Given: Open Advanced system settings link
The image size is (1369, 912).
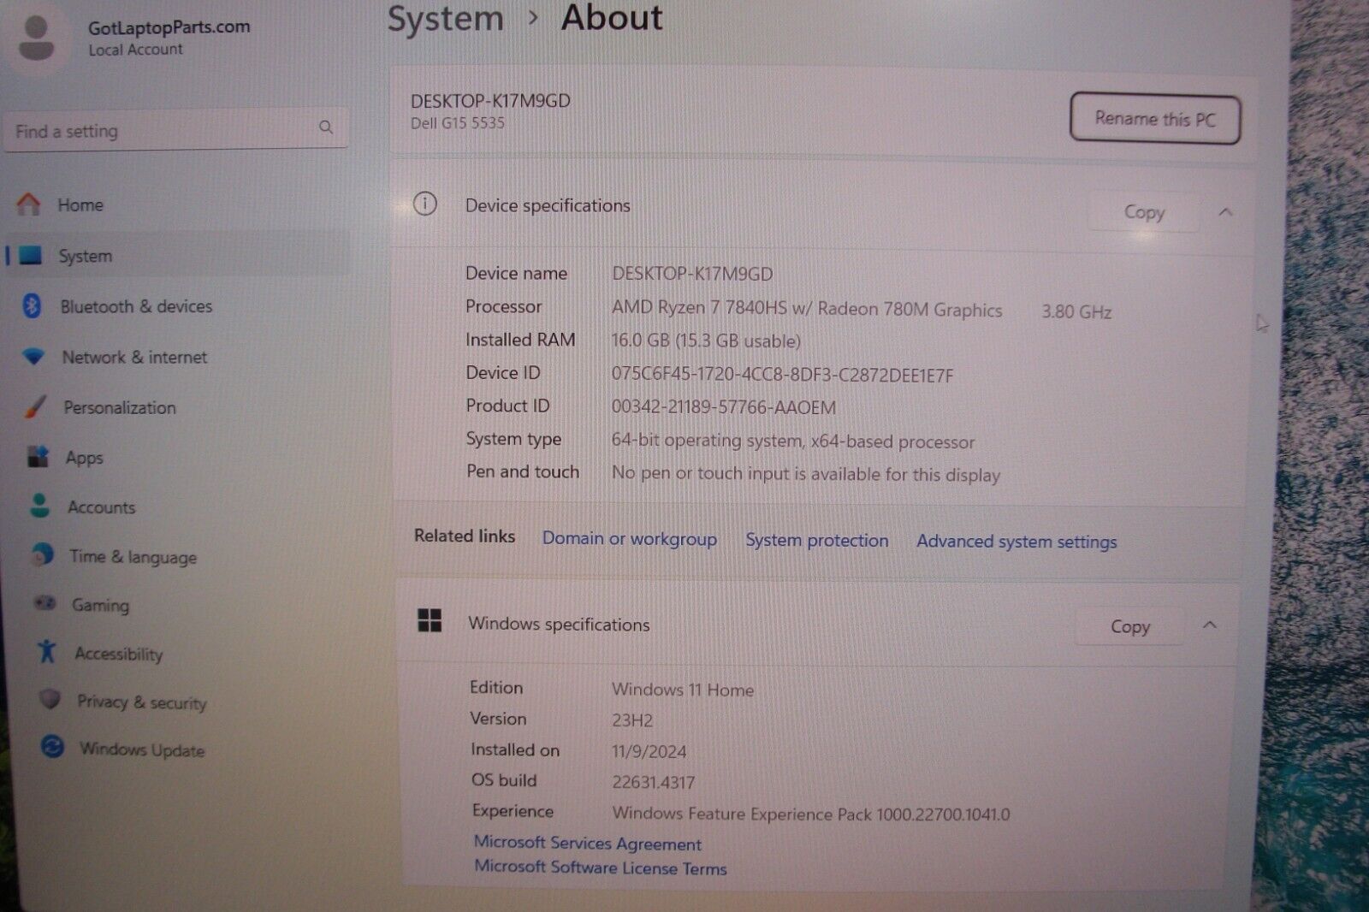Looking at the screenshot, I should click(1016, 542).
